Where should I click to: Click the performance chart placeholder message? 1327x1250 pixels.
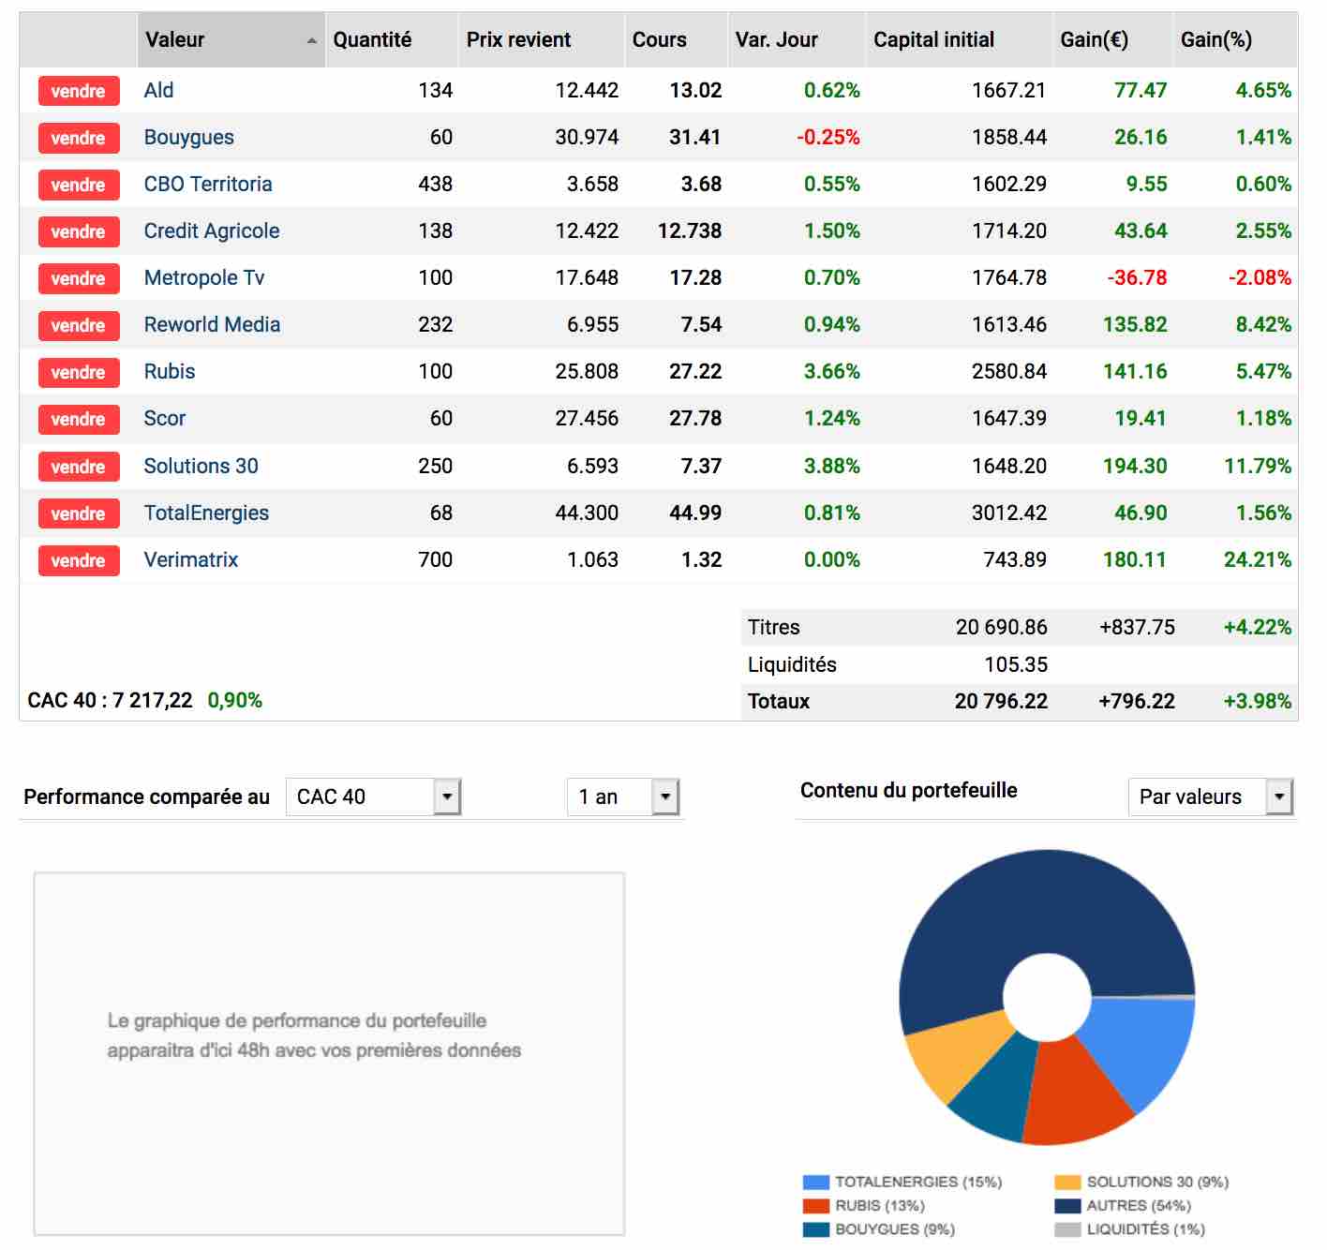click(314, 1035)
